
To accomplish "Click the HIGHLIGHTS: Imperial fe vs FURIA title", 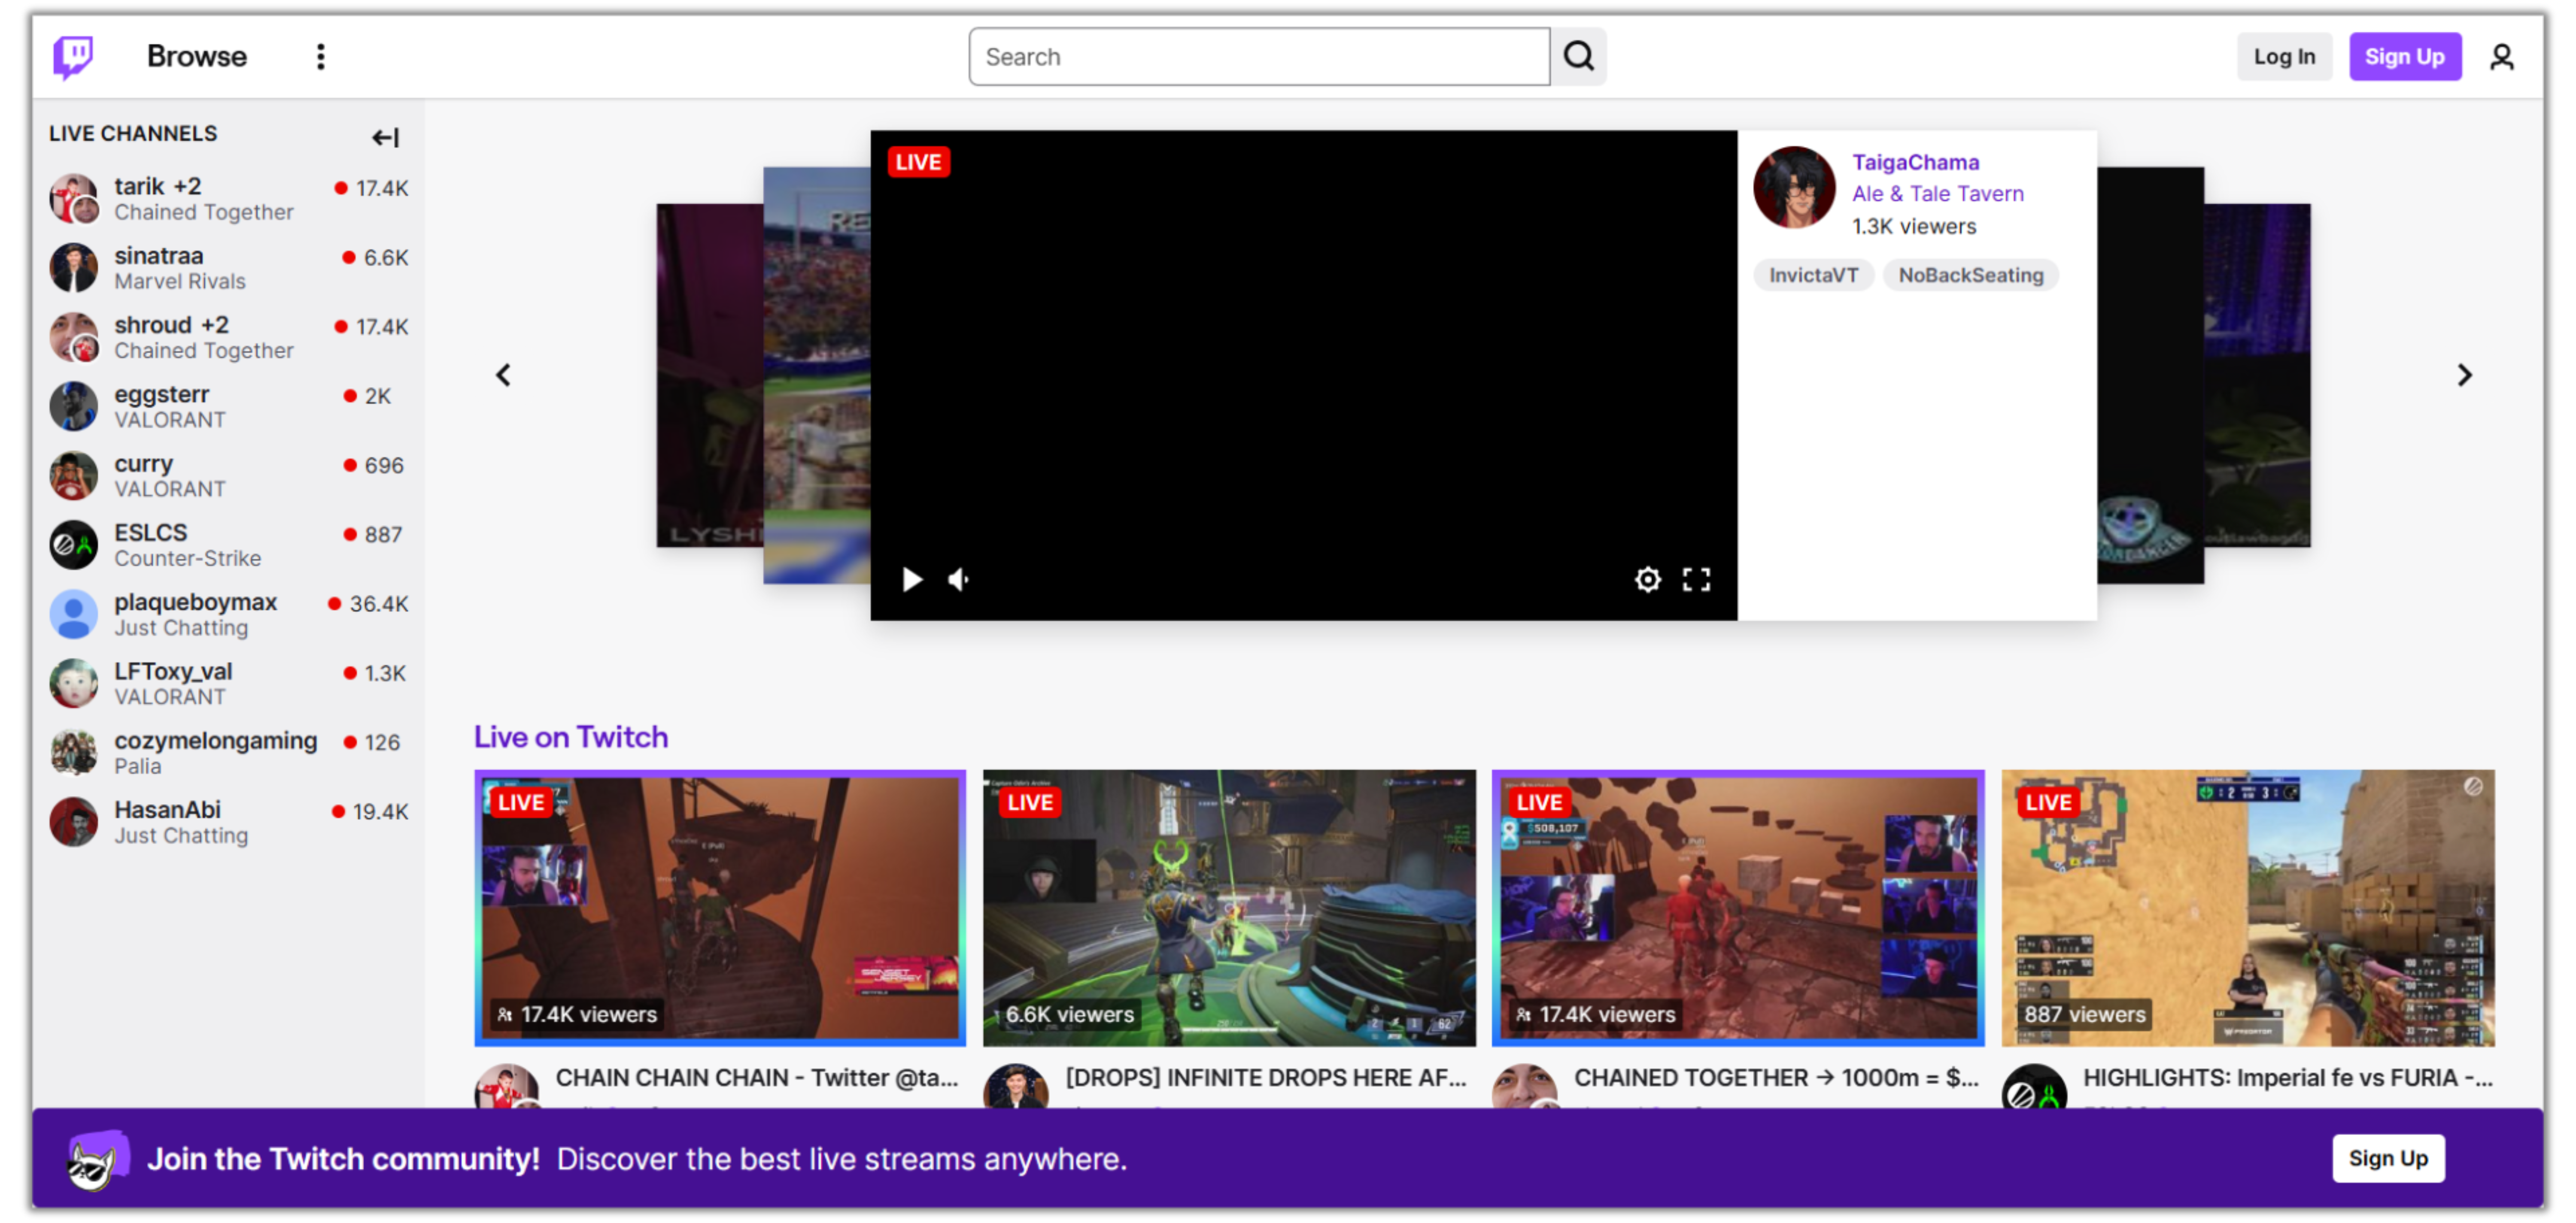I will click(2288, 1078).
